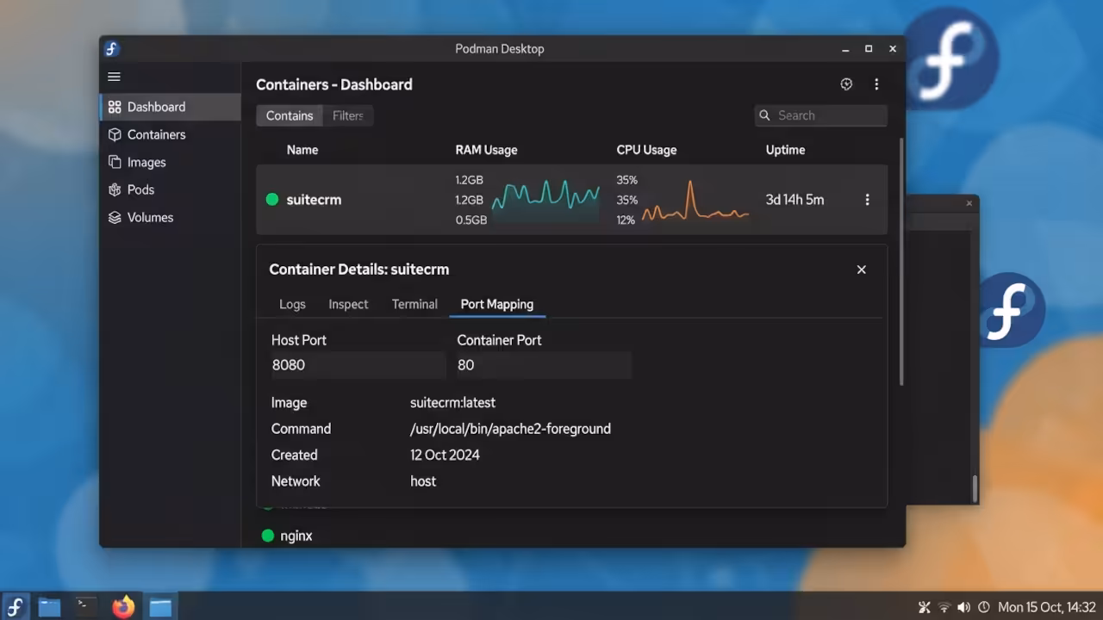Click the Host Port field with 8080
The height and width of the screenshot is (620, 1103).
pyautogui.click(x=358, y=365)
